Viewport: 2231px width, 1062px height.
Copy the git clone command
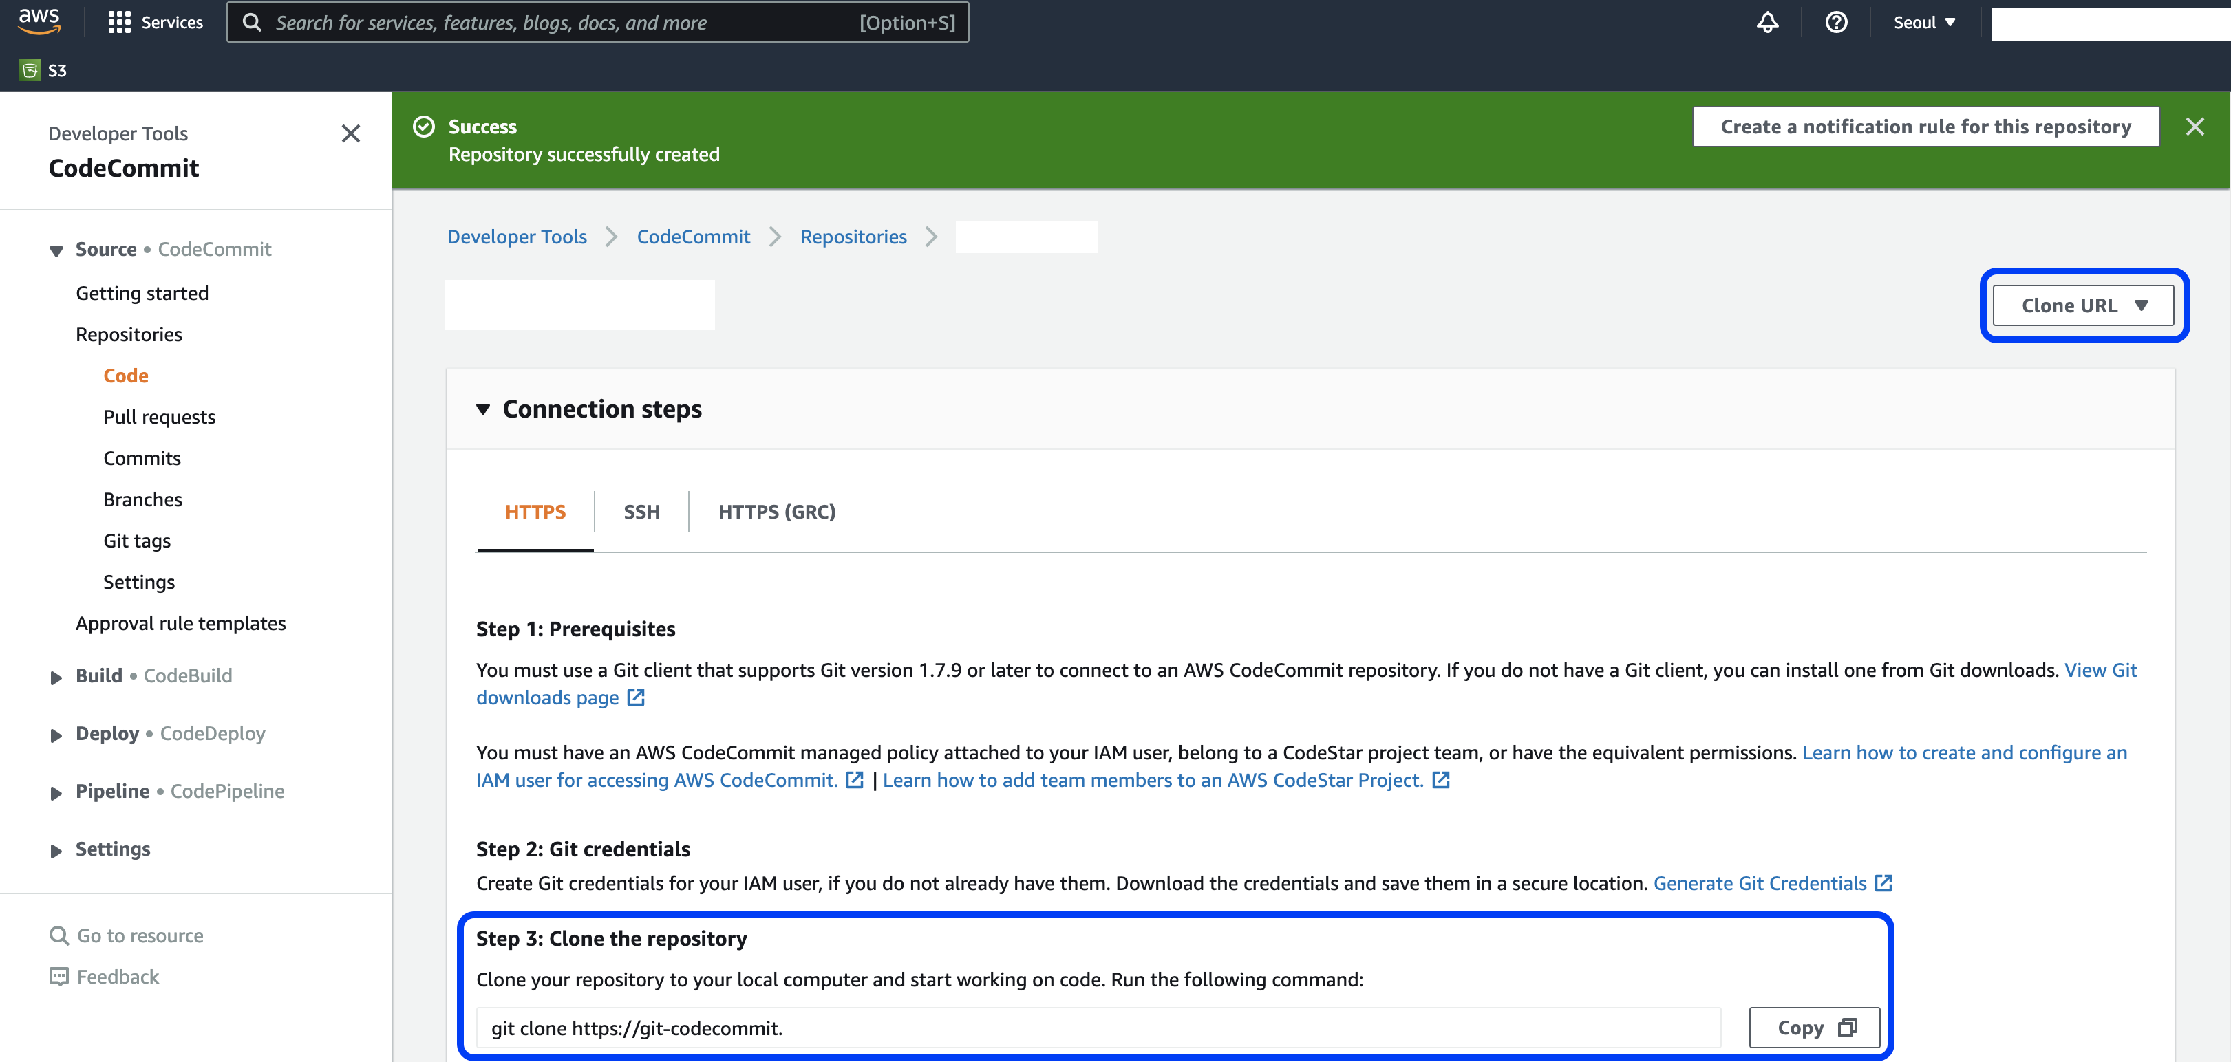click(1813, 1028)
